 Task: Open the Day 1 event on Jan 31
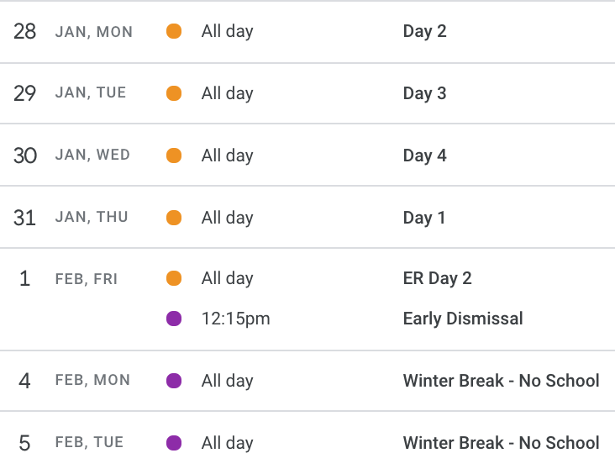(x=424, y=218)
